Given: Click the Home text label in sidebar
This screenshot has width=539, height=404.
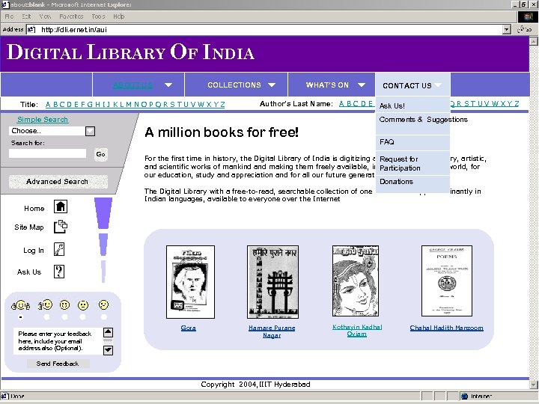Looking at the screenshot, I should 34,208.
